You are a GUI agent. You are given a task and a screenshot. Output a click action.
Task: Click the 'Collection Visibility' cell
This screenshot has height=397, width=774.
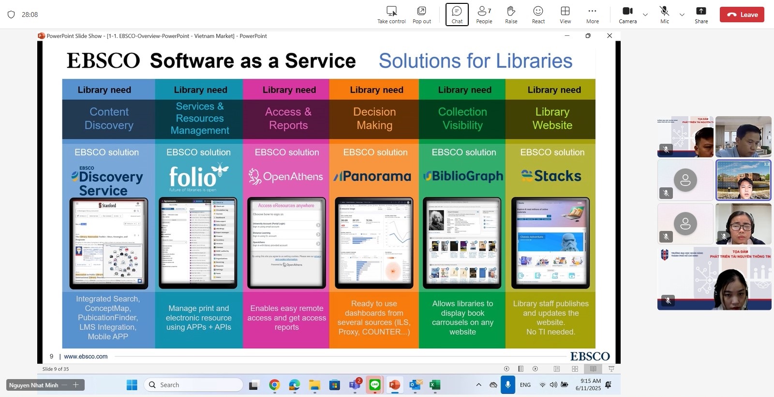pyautogui.click(x=462, y=119)
